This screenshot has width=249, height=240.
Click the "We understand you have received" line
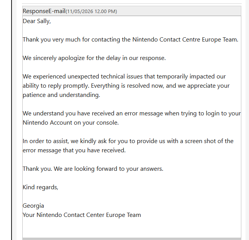pyautogui.click(x=132, y=113)
